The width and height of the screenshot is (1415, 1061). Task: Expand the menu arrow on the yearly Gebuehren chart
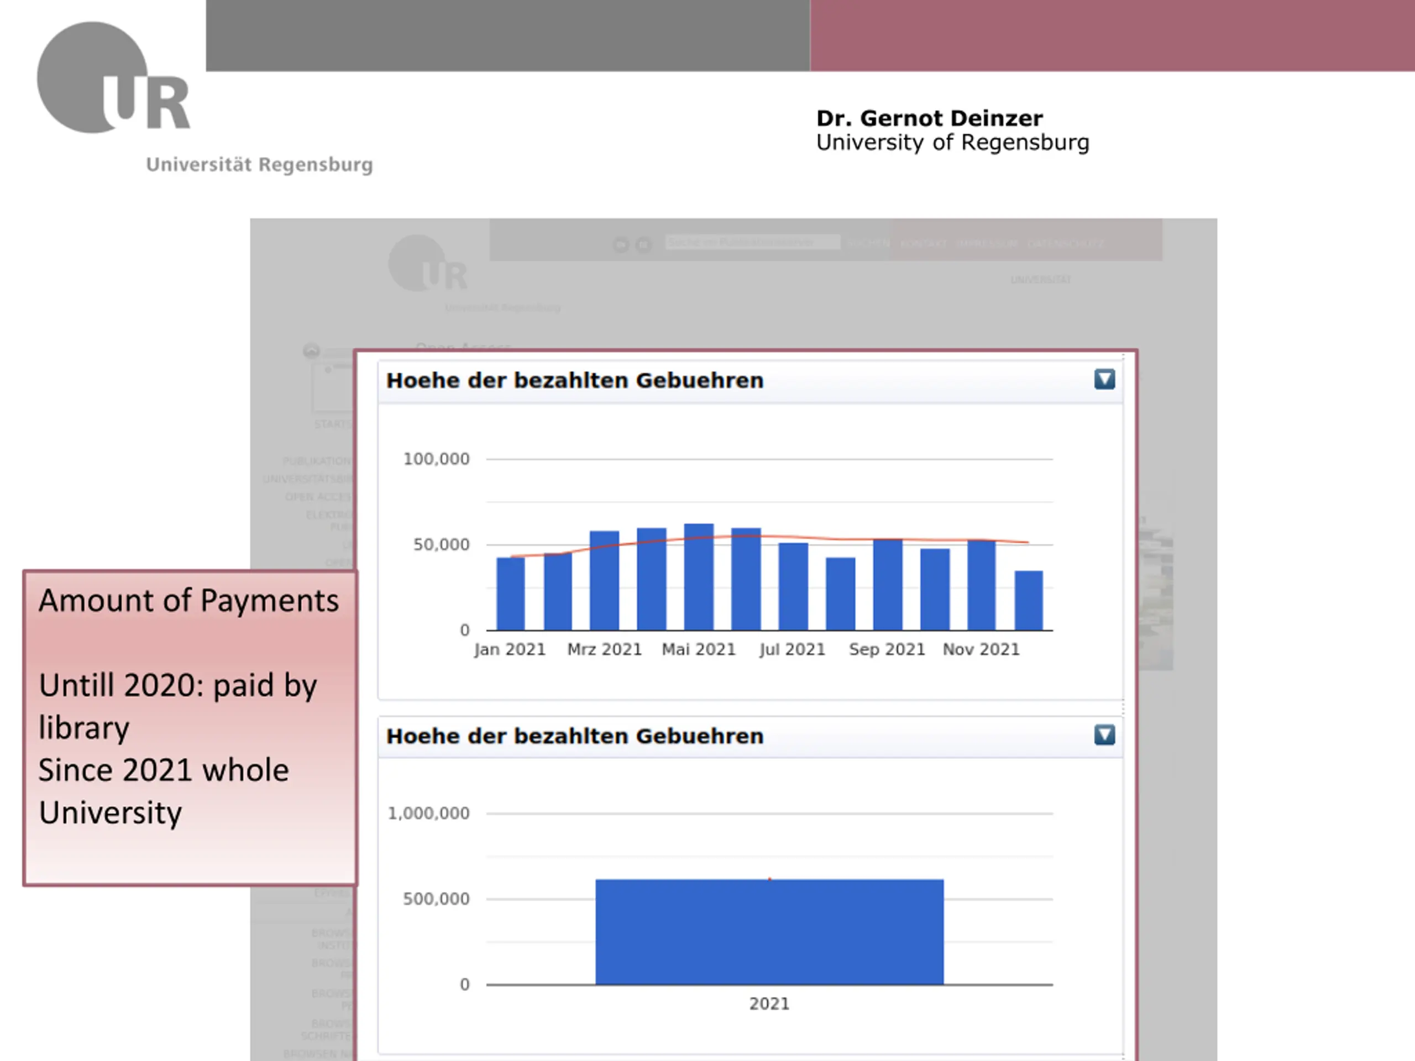click(1104, 735)
